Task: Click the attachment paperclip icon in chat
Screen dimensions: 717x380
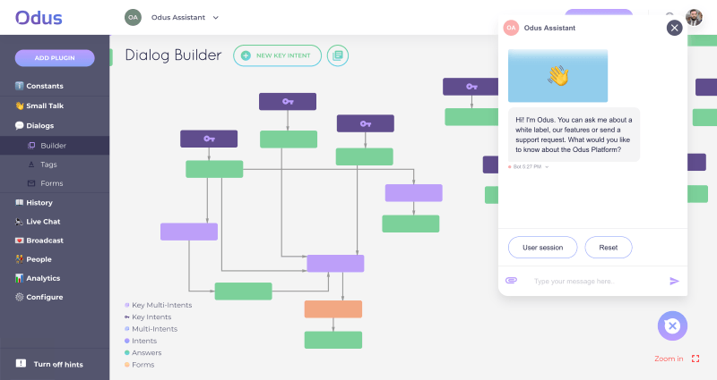Action: (512, 281)
